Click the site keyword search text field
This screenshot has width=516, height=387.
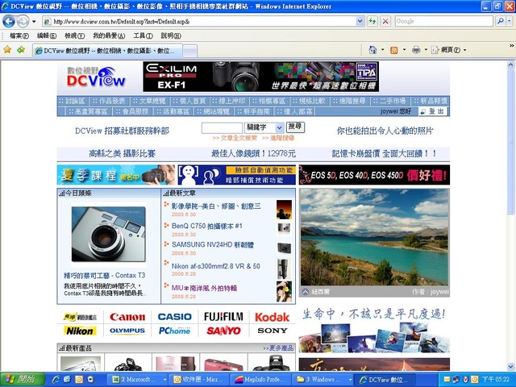click(x=222, y=127)
